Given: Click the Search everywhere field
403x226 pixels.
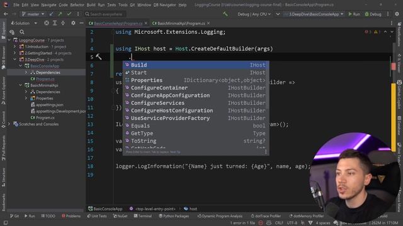Looking at the screenshot, I should (x=106, y=14).
